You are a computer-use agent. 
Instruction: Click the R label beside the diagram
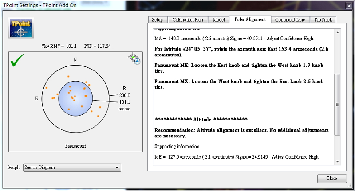[124, 88]
